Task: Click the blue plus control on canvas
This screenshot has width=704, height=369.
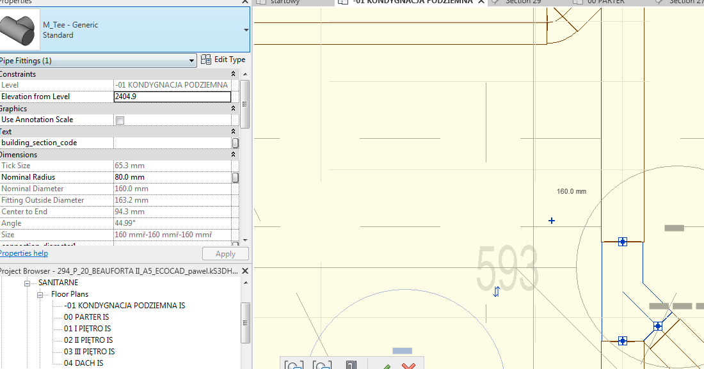Action: point(551,221)
